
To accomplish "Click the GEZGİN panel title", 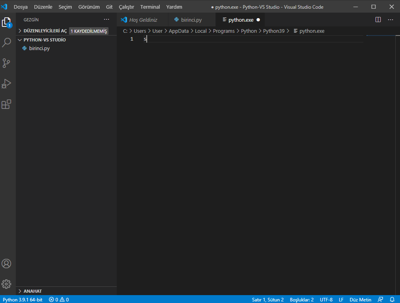I will point(31,20).
